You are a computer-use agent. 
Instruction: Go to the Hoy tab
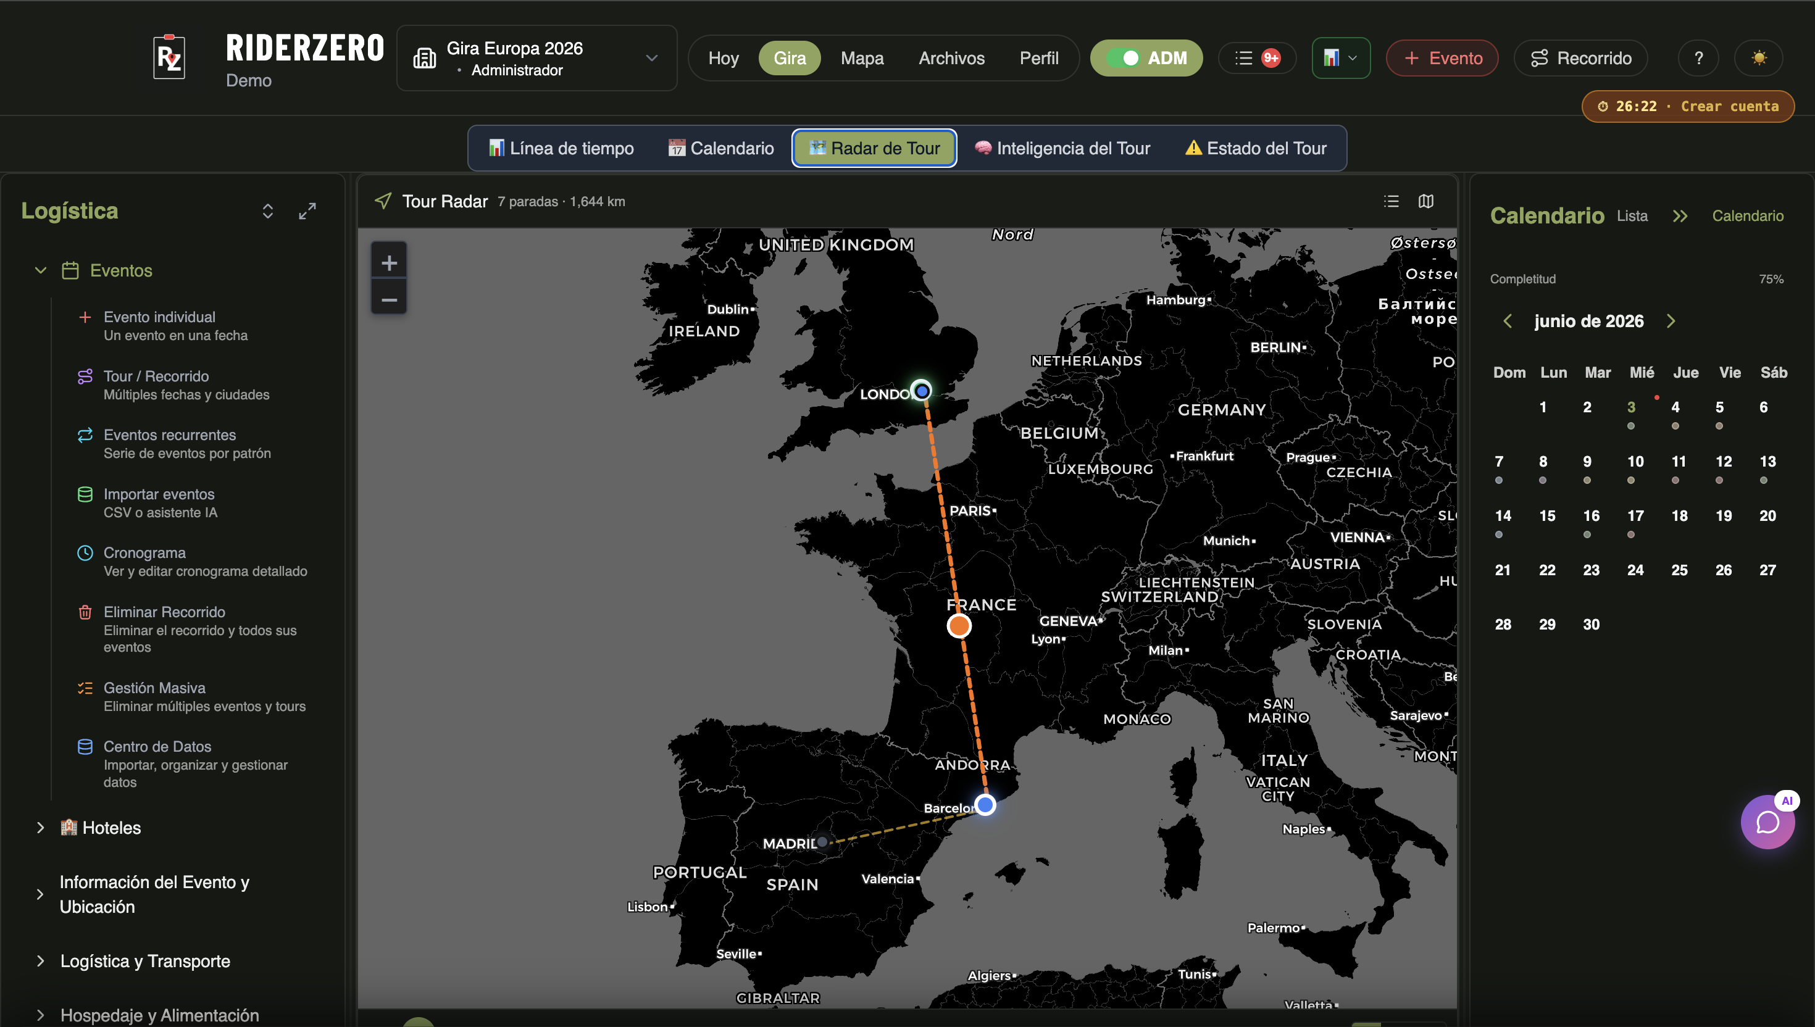(723, 58)
